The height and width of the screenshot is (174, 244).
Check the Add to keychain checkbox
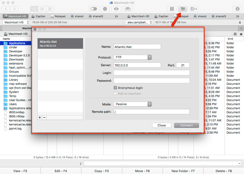(115, 93)
